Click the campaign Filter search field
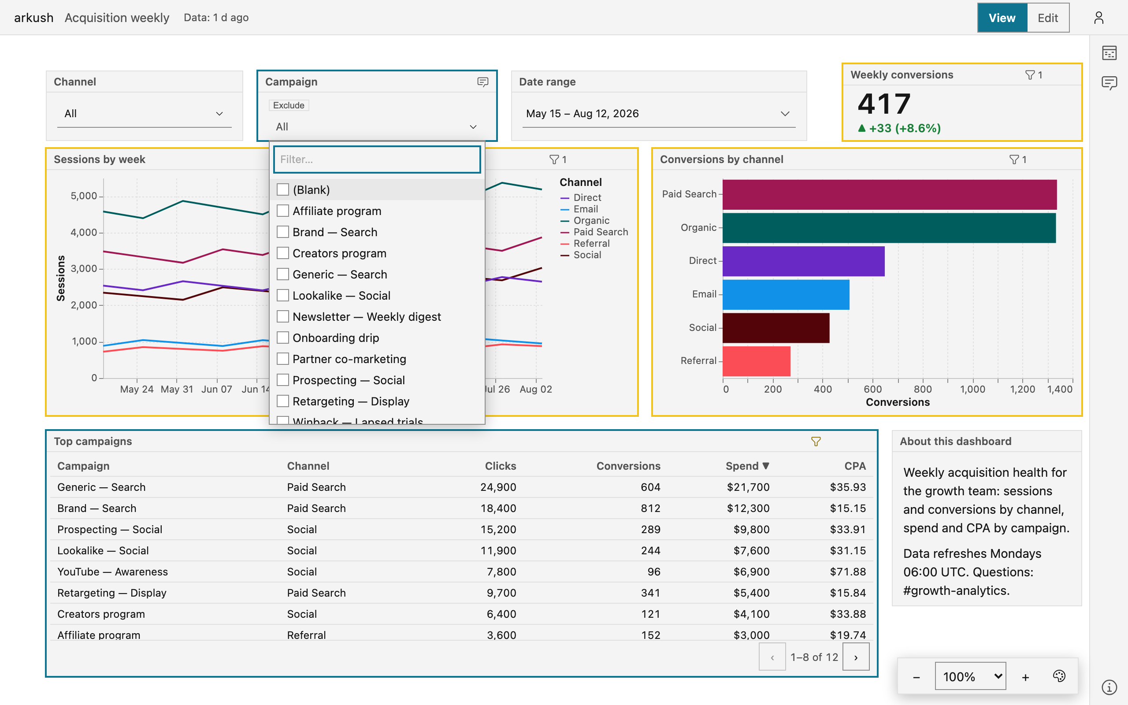 (377, 160)
